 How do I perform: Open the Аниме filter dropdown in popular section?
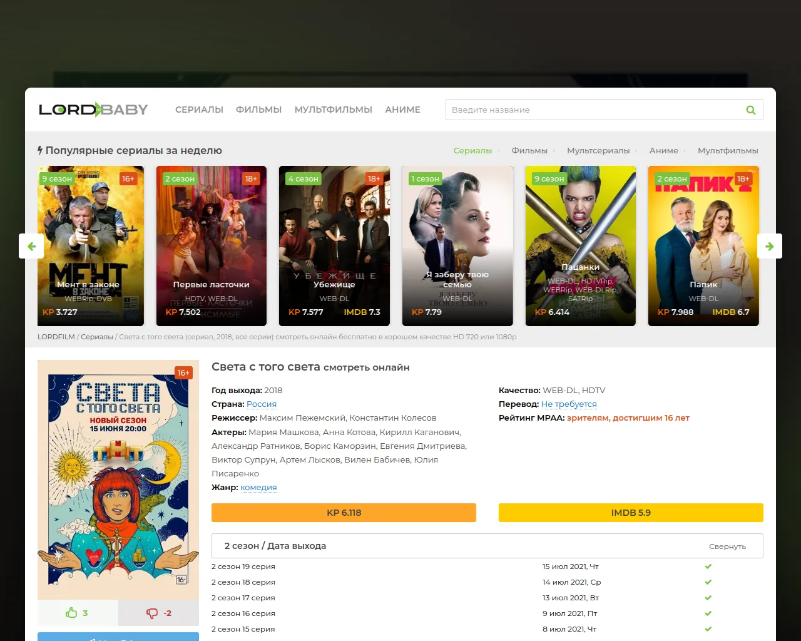click(665, 150)
